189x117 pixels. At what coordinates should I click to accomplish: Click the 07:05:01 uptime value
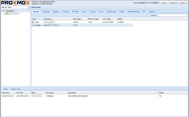click(x=121, y=22)
